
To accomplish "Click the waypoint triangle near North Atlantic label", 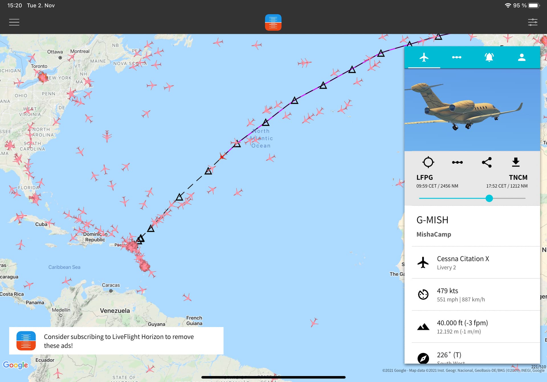I will (x=266, y=122).
